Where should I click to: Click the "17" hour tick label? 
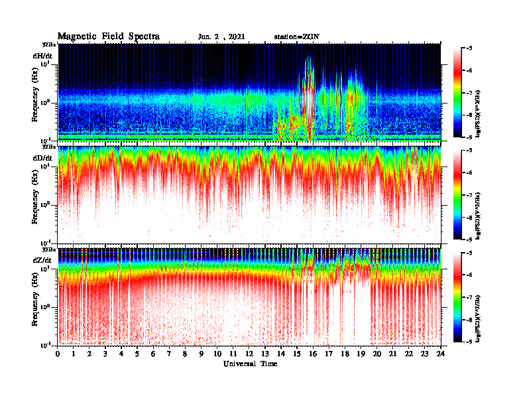(329, 354)
